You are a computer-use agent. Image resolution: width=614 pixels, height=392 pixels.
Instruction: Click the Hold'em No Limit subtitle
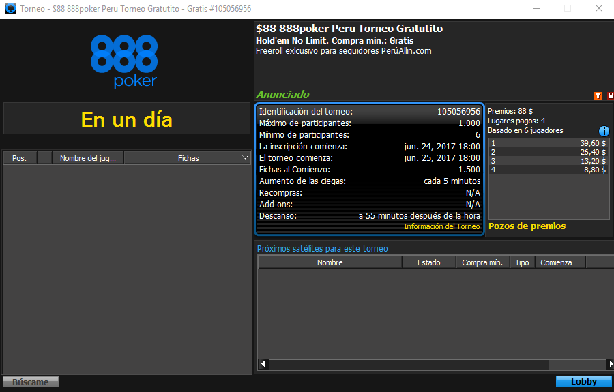(334, 41)
